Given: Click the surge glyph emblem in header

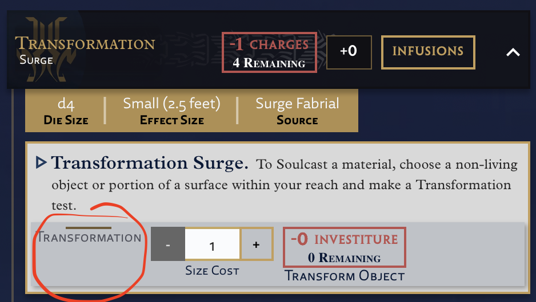Looking at the screenshot, I should (x=49, y=50).
